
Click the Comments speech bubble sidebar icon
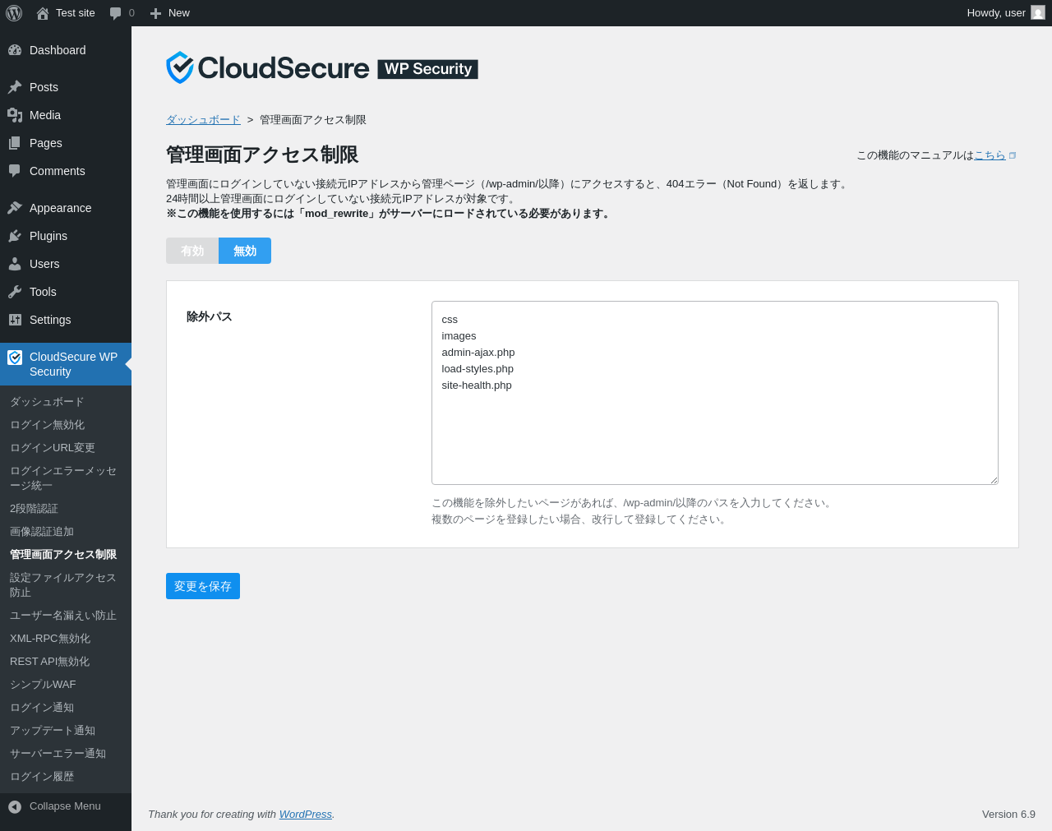point(15,171)
